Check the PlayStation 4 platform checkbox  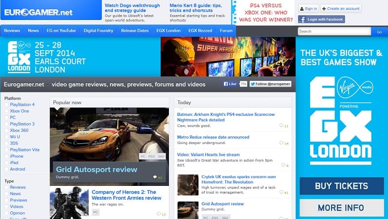click(x=7, y=105)
